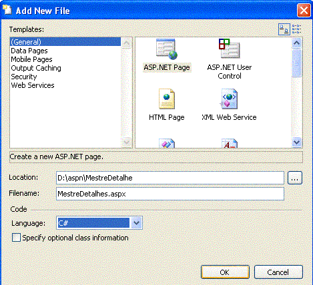This screenshot has width=313, height=285.
Task: Select the Data Pages category
Action: point(29,51)
